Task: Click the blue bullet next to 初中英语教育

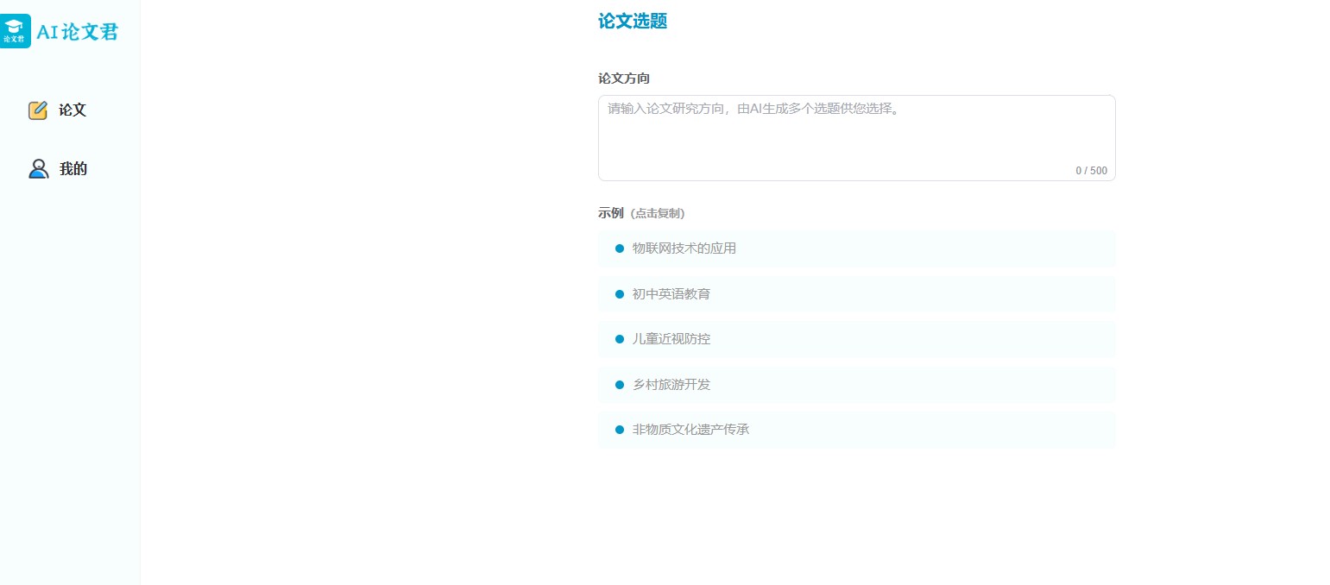Action: coord(619,294)
